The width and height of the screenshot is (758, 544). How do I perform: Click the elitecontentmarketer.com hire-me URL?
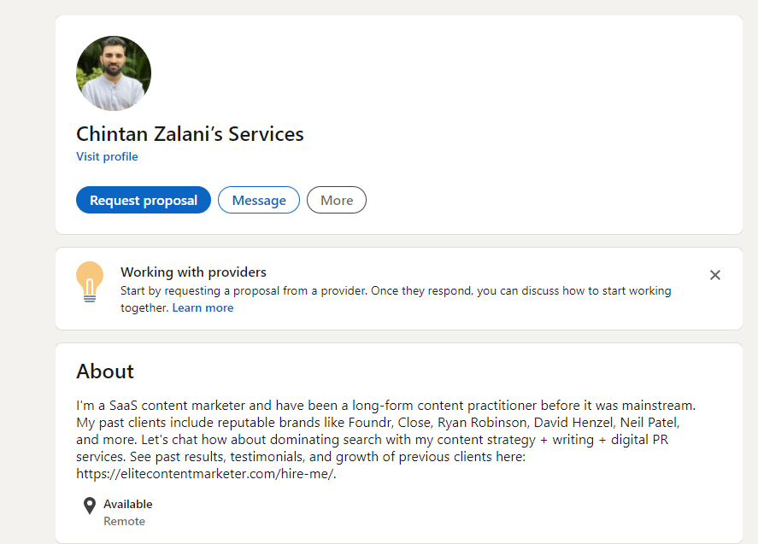tap(206, 473)
